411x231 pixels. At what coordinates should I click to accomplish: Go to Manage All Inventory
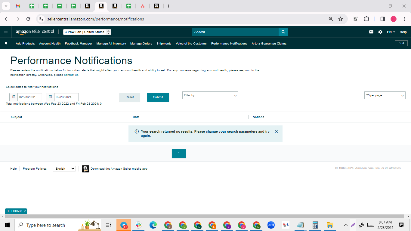[111, 43]
